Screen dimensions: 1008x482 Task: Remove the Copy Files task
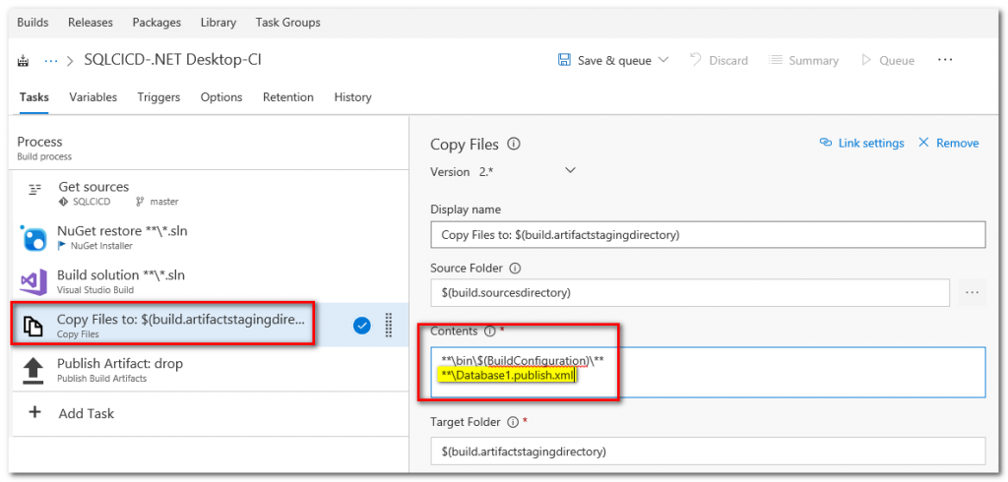(948, 144)
